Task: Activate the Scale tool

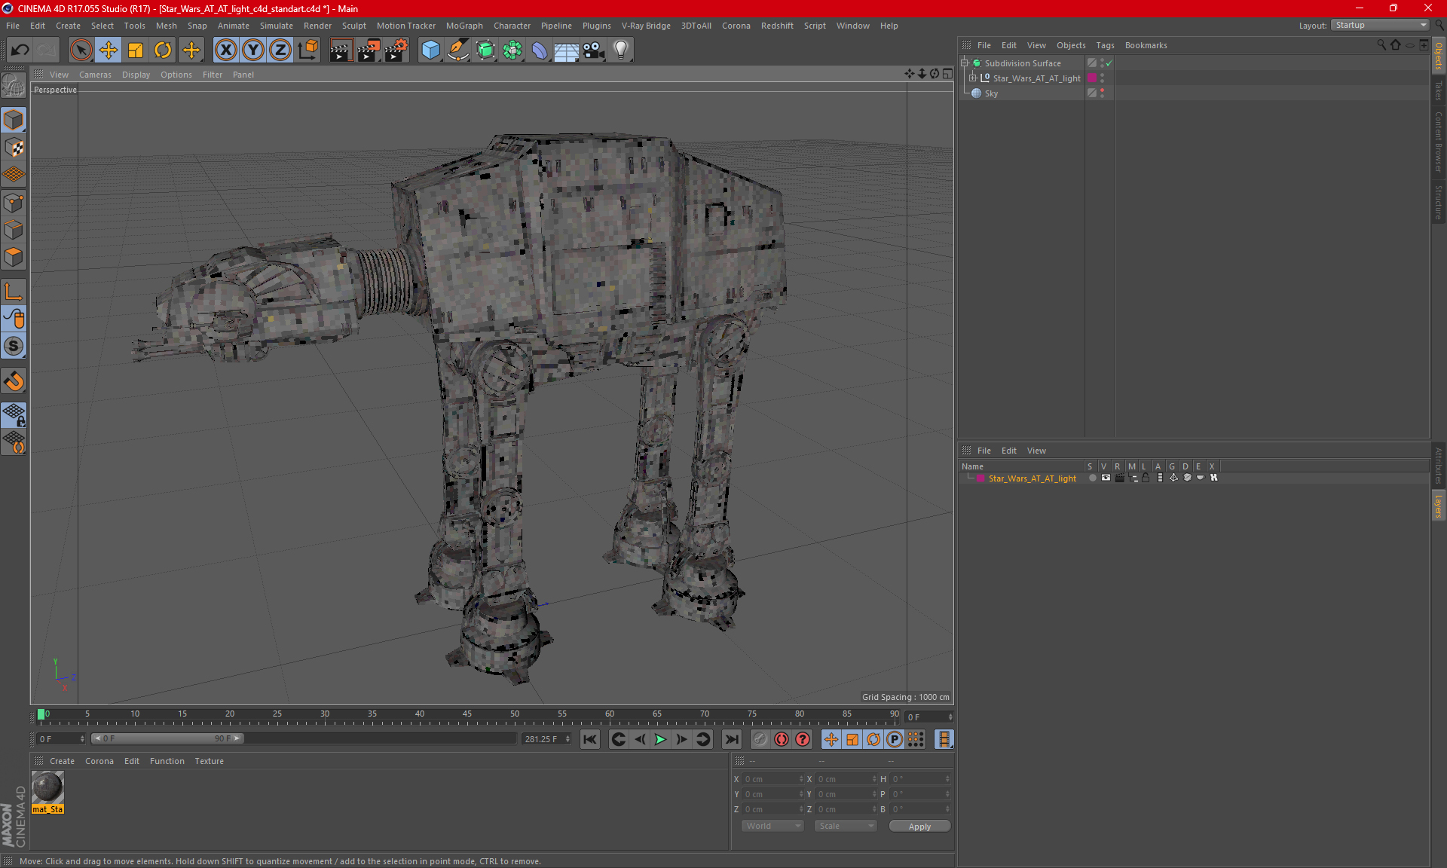Action: coord(136,50)
